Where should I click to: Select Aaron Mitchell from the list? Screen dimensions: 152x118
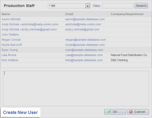point(11,19)
